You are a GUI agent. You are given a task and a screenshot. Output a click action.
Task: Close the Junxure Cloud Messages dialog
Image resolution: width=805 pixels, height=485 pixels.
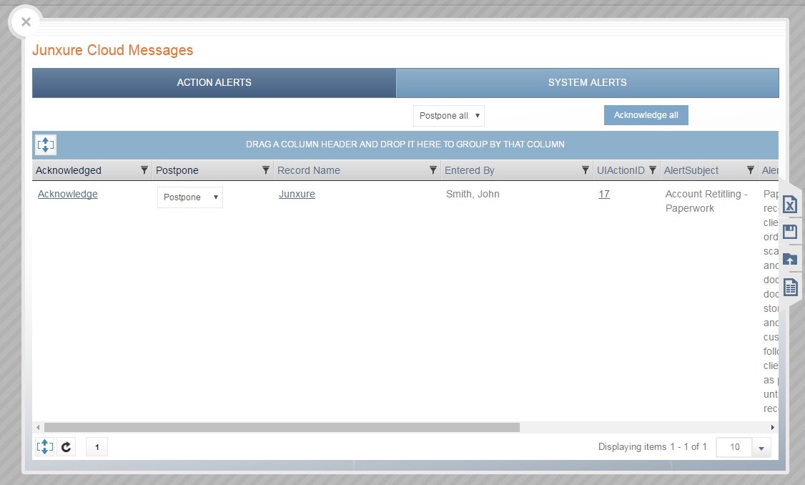[x=26, y=22]
